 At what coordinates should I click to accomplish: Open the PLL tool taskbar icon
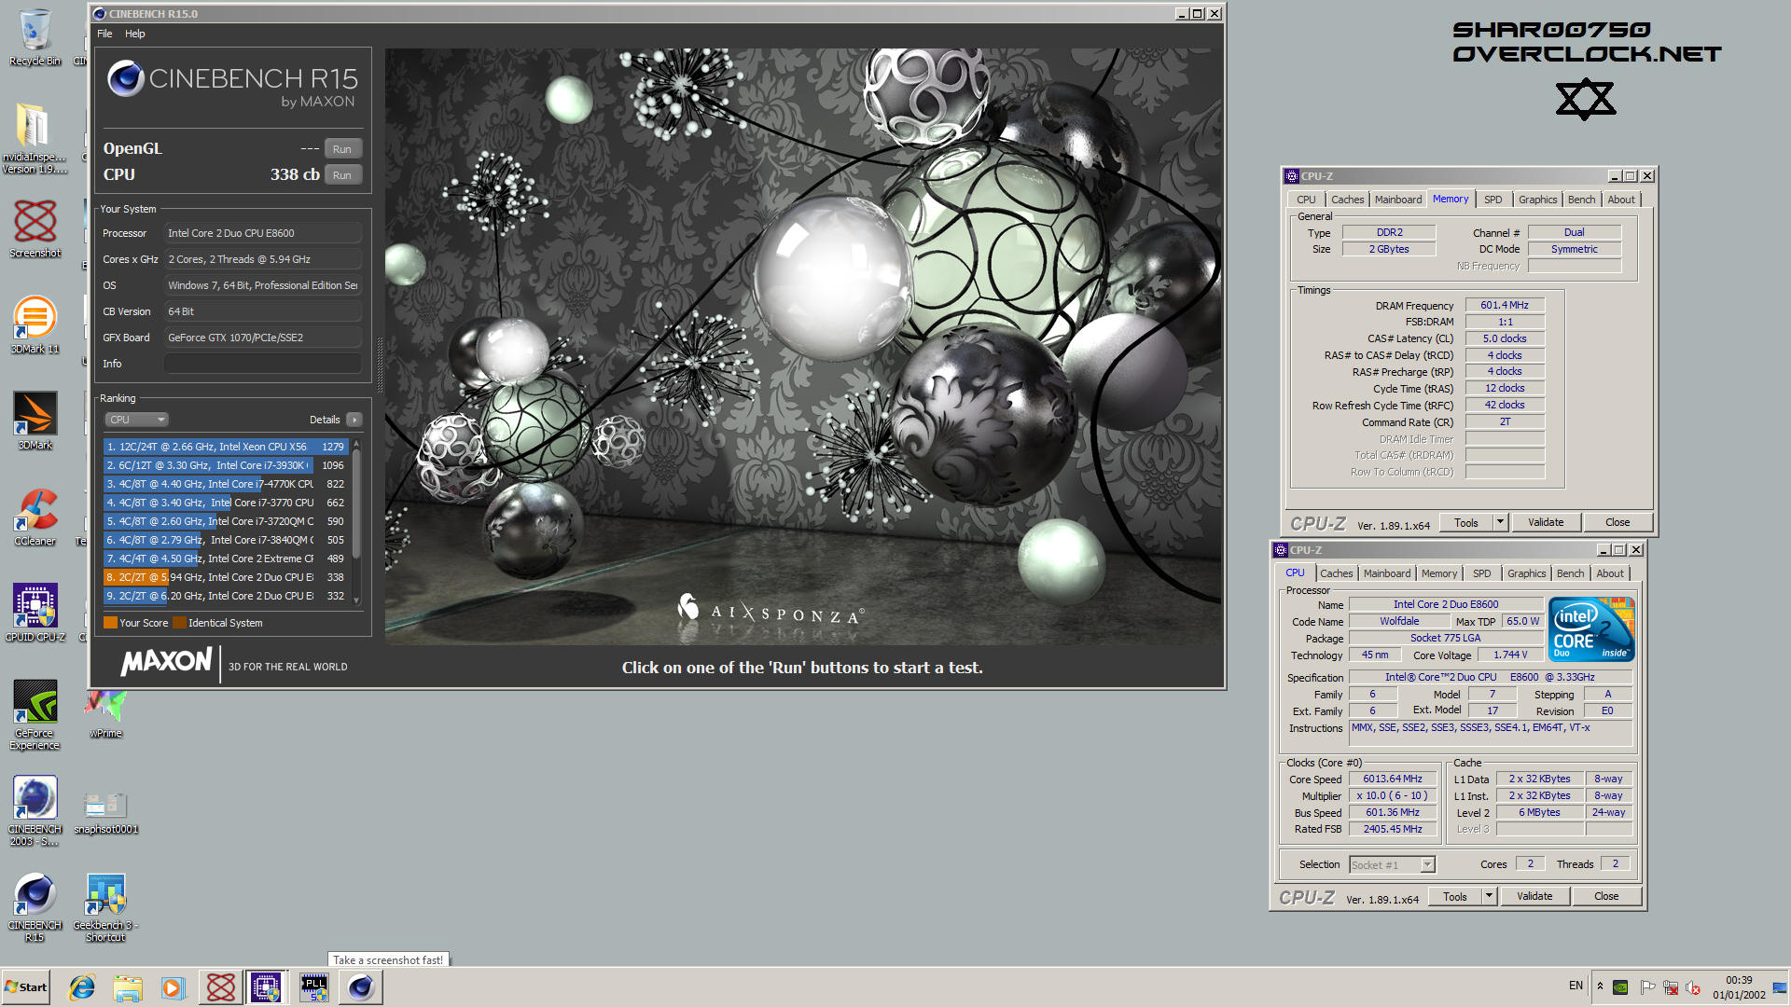coord(313,987)
